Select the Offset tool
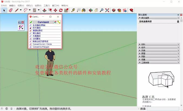Screen dimensions: 183x111 tap(50, 10)
